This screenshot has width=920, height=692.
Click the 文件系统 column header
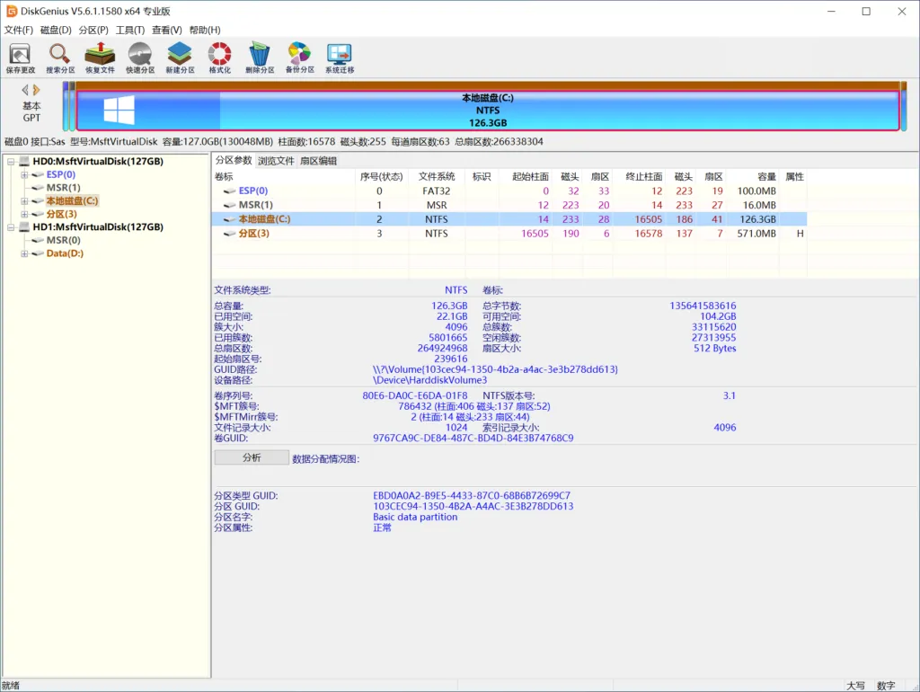(x=437, y=177)
